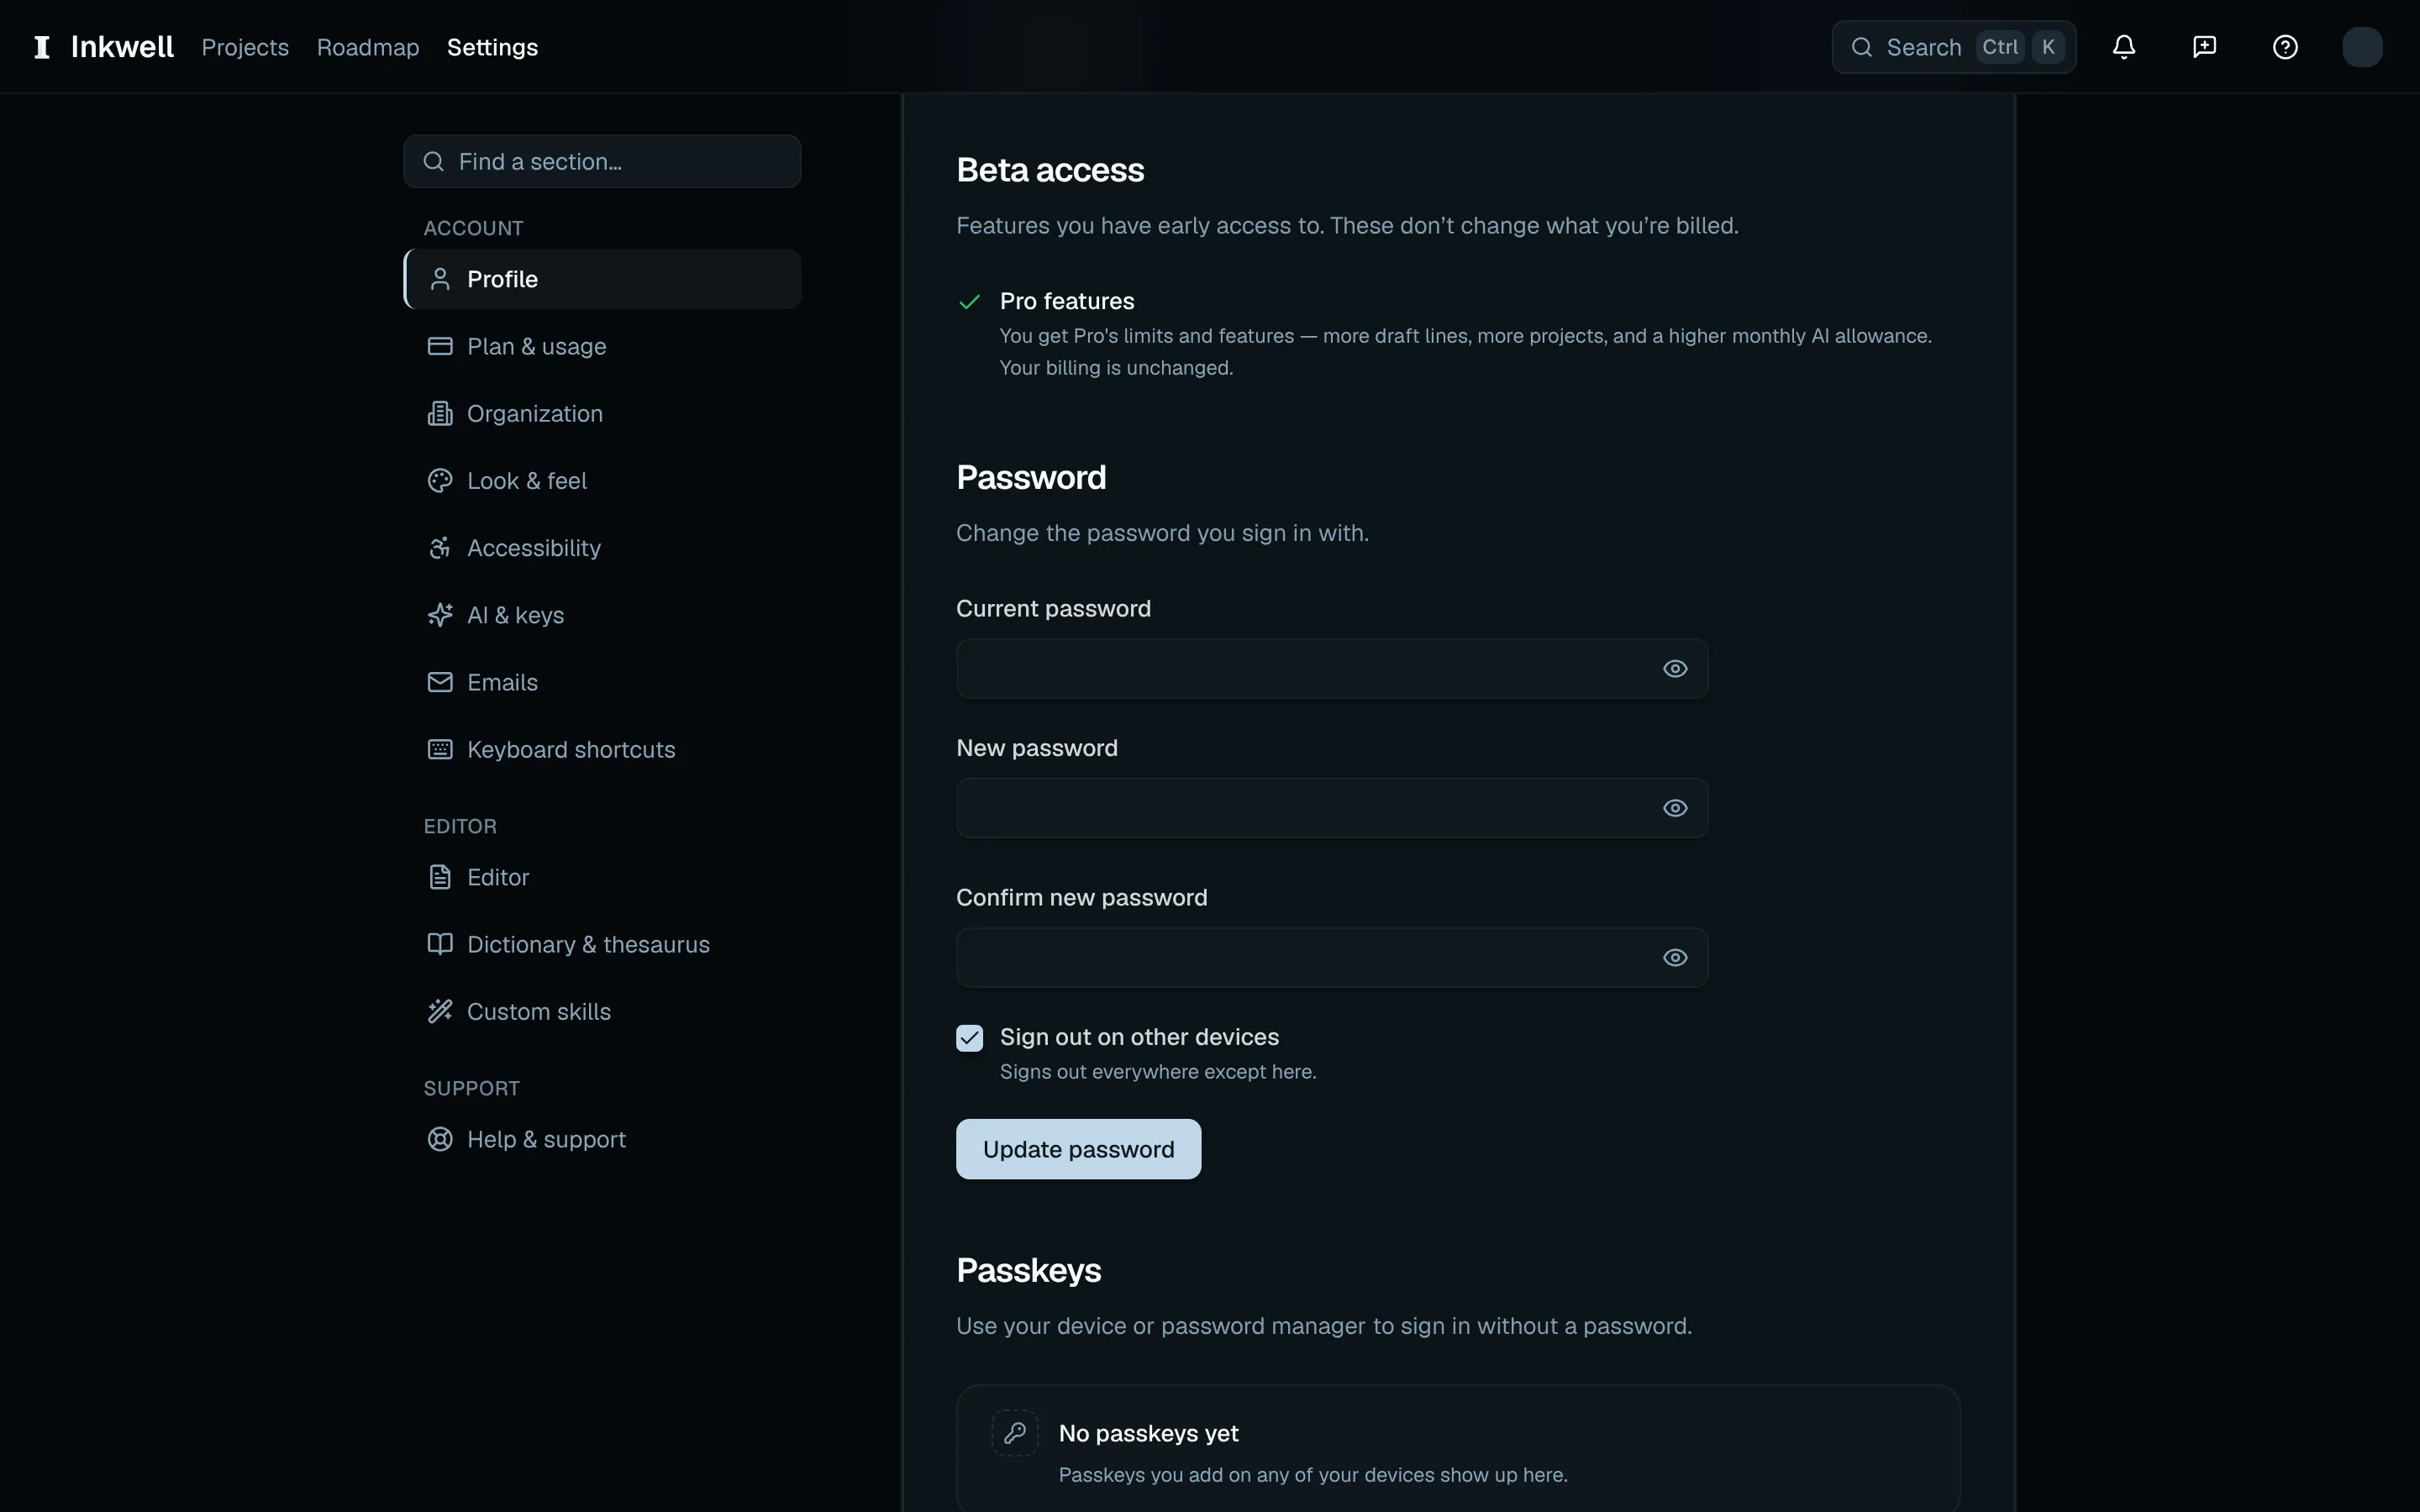
Task: Open Dictionary & thesaurus settings
Action: tap(602, 944)
